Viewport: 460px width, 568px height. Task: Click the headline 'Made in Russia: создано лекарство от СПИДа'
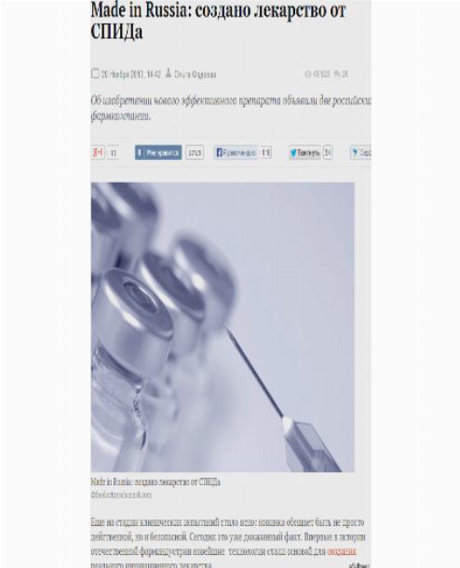pos(218,20)
